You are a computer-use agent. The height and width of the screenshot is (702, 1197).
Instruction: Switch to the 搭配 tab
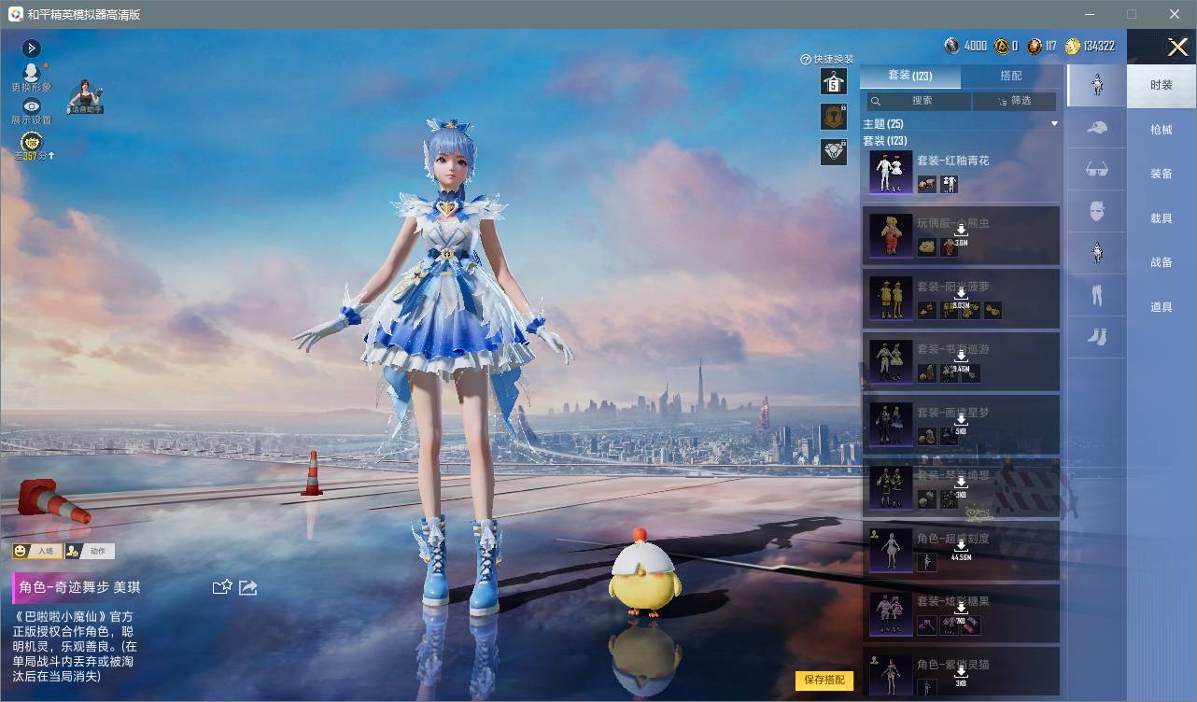[1011, 76]
